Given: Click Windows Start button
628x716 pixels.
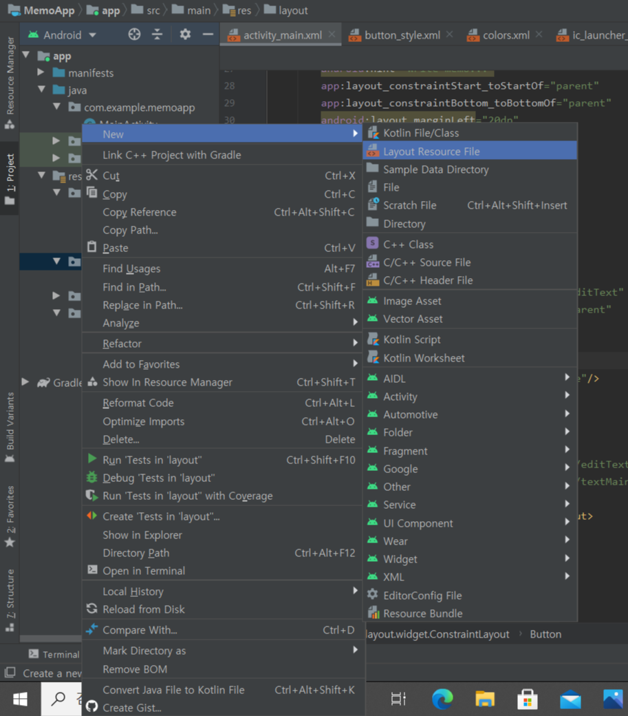Looking at the screenshot, I should (x=20, y=699).
